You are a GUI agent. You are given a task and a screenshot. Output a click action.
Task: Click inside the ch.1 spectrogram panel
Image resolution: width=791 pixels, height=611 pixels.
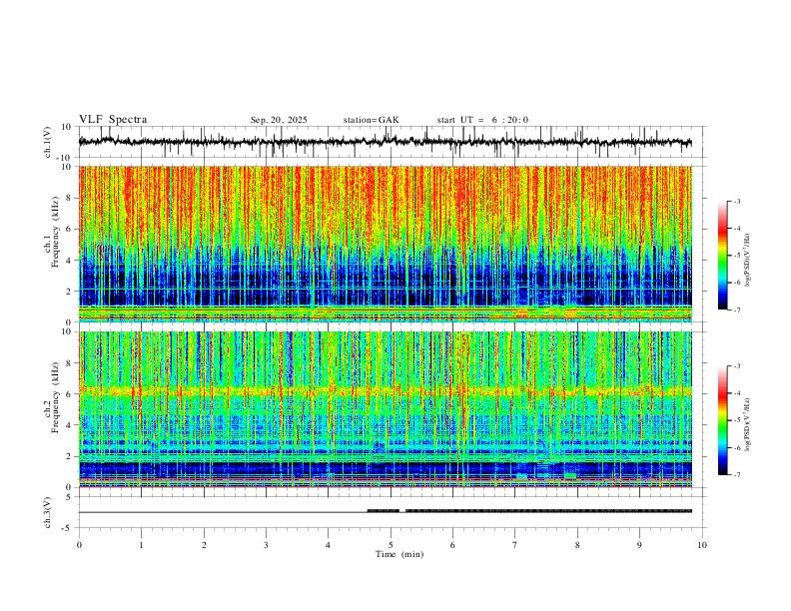(x=385, y=244)
